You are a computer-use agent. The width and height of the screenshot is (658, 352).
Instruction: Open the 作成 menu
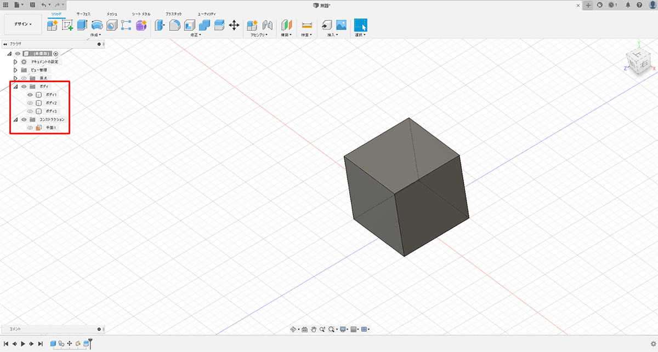point(95,35)
